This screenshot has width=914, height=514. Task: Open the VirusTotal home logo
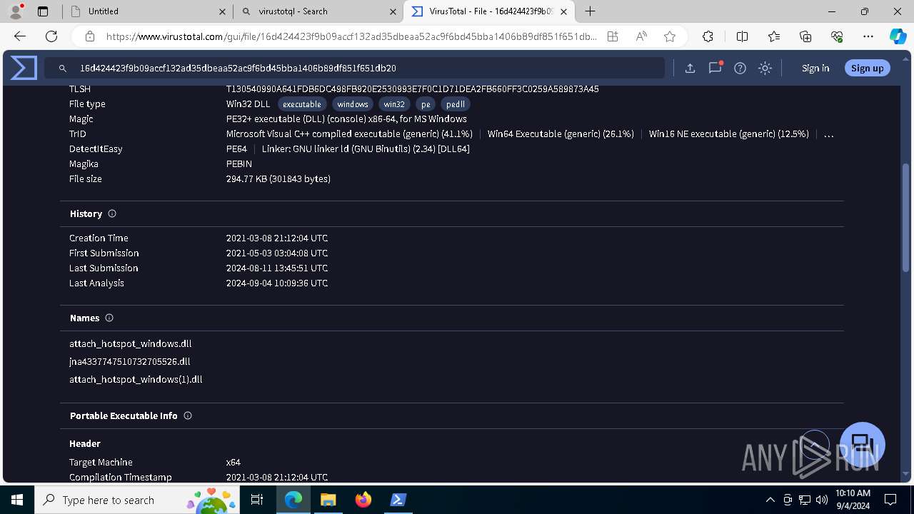pos(24,68)
